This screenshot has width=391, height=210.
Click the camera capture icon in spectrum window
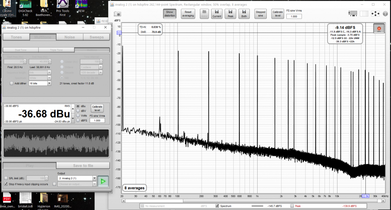[x=117, y=14]
